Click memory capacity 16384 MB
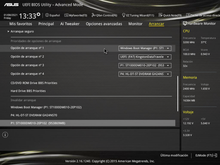Screen dimensions: 220x165 pos(189,100)
